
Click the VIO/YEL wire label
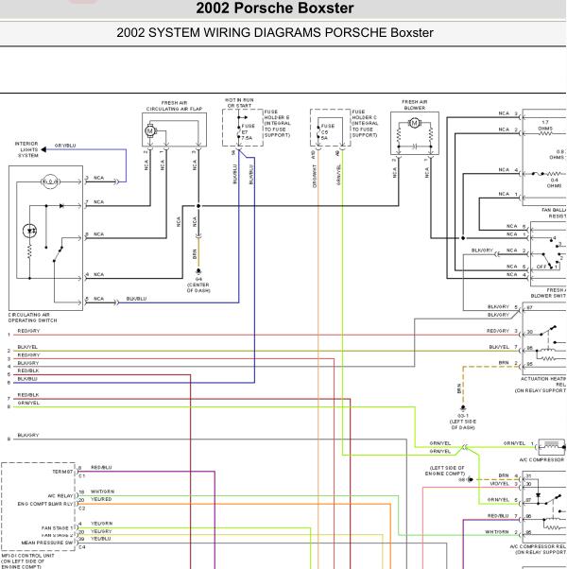coord(499,484)
